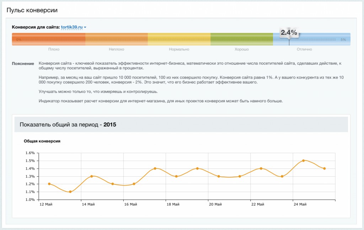Open the tortik39.ru site dropdown
The image size is (364, 230).
pos(72,27)
